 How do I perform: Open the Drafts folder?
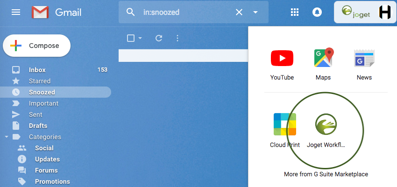(x=38, y=126)
